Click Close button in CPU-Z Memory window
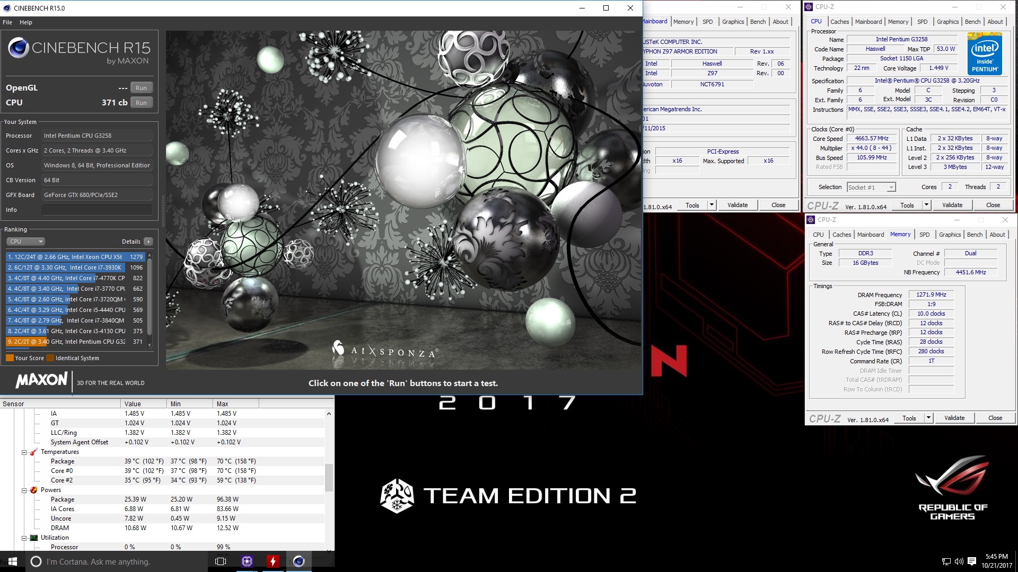Image resolution: width=1018 pixels, height=572 pixels. [x=995, y=418]
